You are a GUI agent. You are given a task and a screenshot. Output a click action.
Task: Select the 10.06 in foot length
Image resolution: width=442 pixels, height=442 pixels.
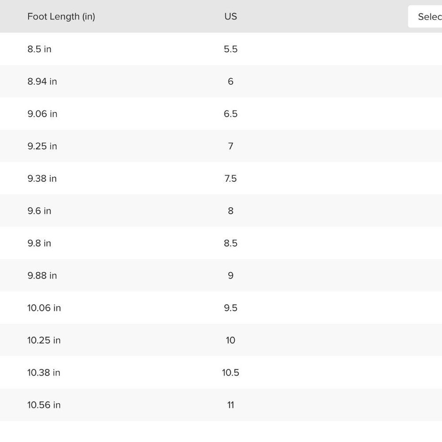(44, 308)
